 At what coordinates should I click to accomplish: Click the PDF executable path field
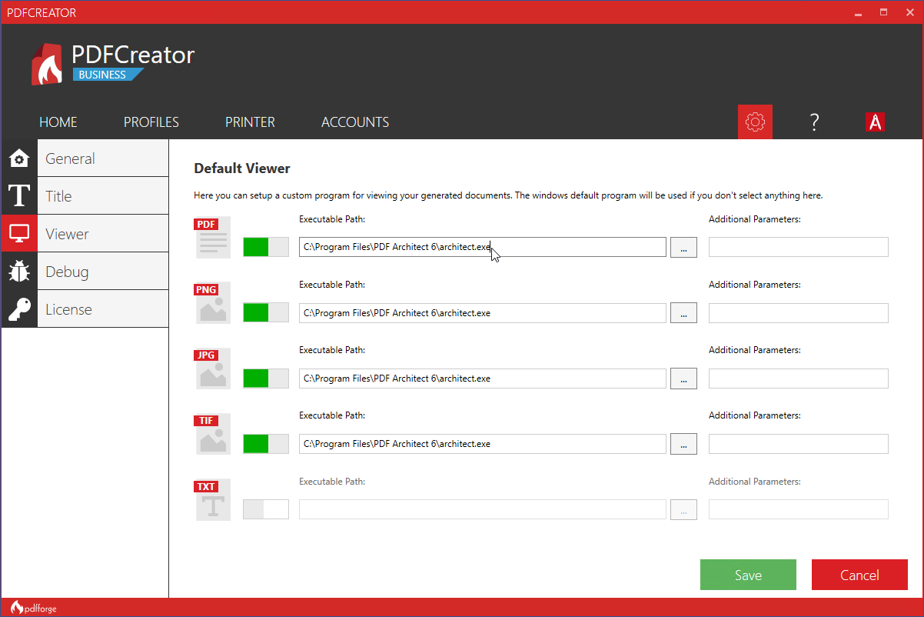coord(483,247)
